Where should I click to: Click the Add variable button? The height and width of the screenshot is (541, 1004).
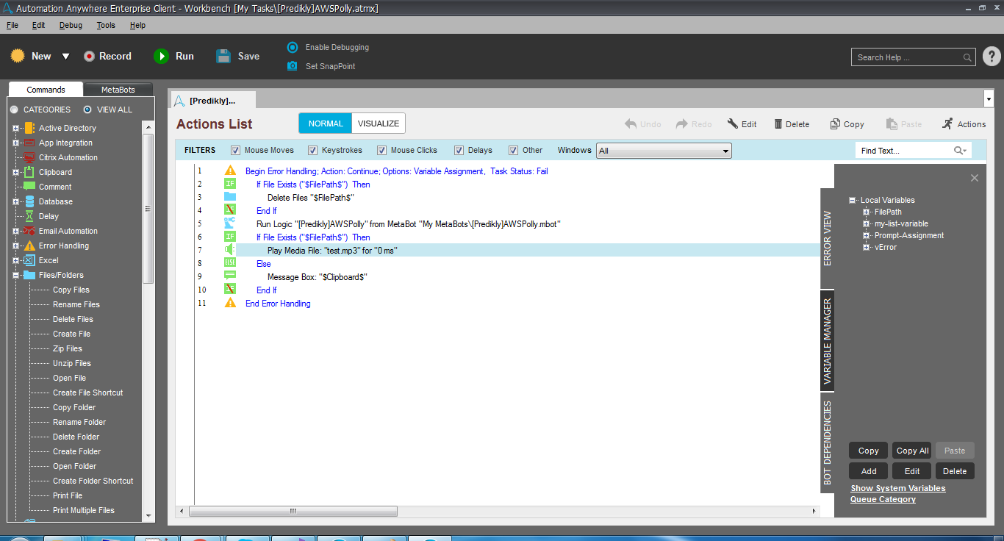point(869,471)
